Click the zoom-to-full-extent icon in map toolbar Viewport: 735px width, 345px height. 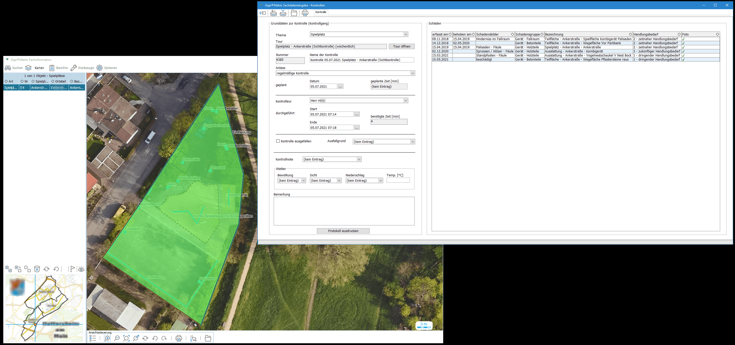(x=126, y=338)
